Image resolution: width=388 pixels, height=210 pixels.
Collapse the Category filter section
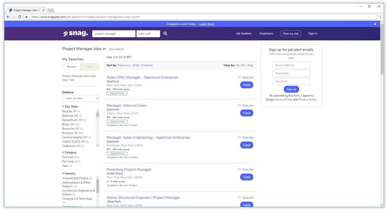(69, 152)
